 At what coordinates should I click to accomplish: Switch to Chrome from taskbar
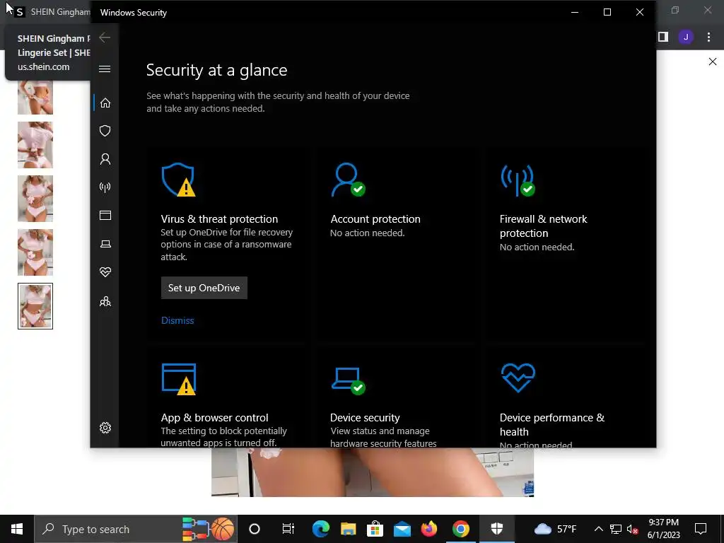[x=461, y=529]
